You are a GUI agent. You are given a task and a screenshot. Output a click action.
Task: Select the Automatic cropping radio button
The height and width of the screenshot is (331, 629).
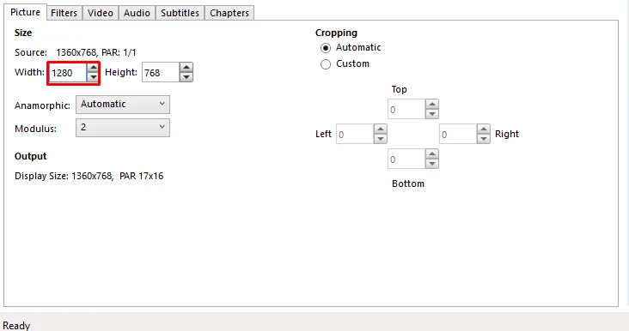click(x=326, y=48)
